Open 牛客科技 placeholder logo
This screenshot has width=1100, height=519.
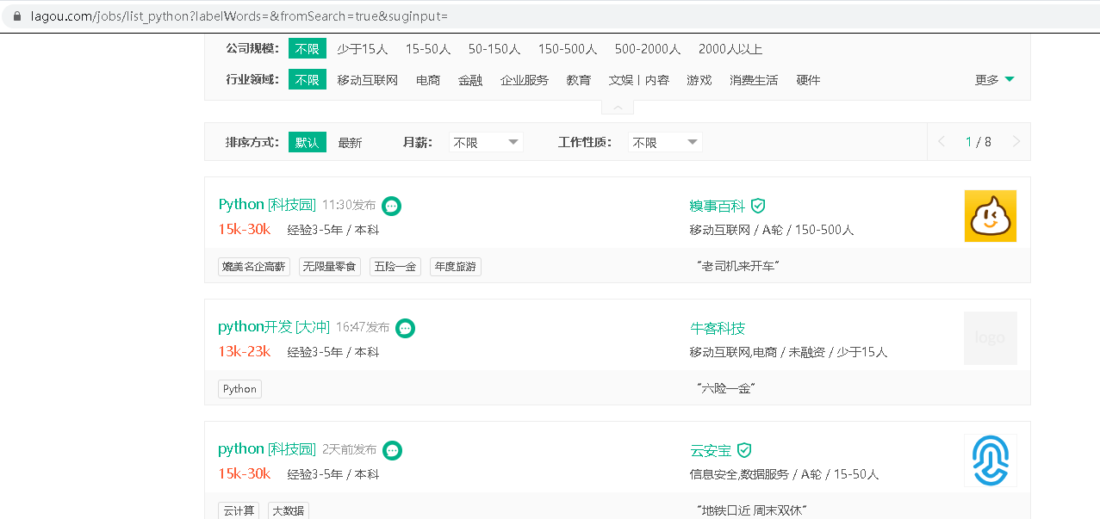[x=991, y=338]
